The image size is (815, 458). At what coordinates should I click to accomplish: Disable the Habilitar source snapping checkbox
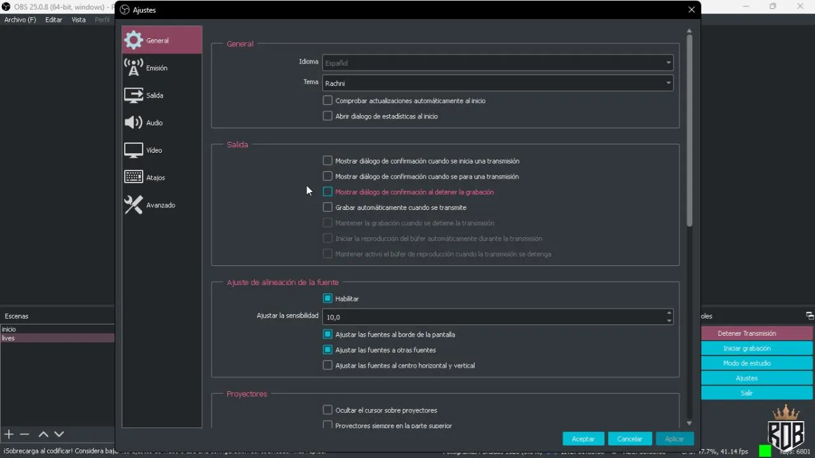pyautogui.click(x=328, y=298)
